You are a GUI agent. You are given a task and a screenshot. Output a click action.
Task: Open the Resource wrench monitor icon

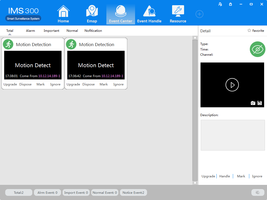tap(178, 11)
